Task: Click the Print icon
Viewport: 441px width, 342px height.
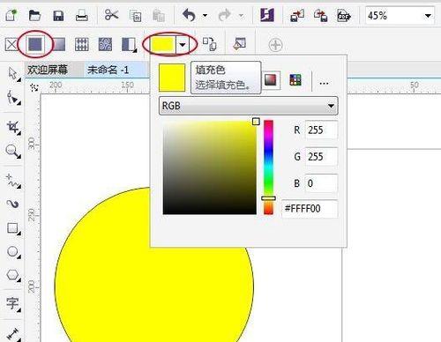Action: pos(81,15)
